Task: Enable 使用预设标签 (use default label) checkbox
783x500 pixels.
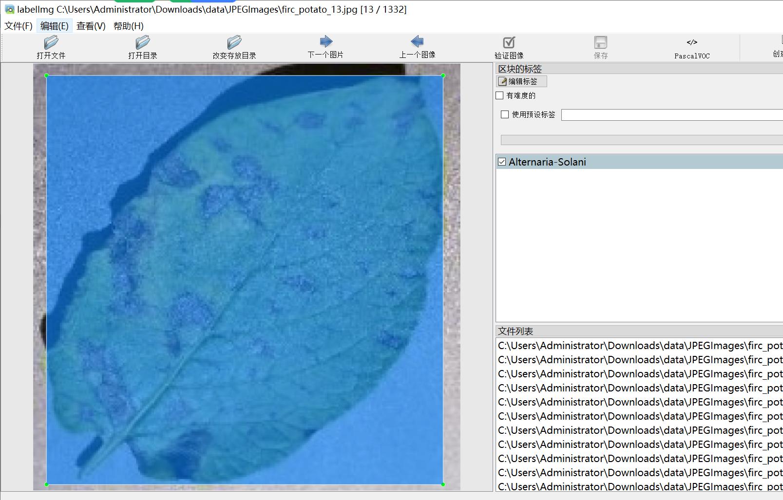Action: click(505, 114)
